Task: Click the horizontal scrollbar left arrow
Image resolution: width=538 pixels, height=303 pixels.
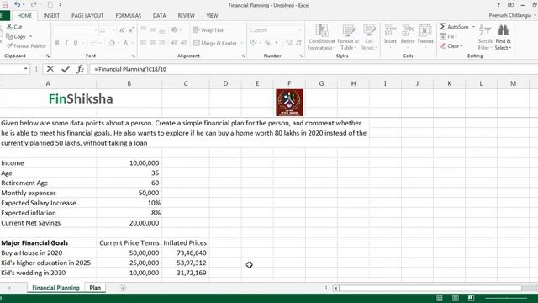Action: pos(336,288)
